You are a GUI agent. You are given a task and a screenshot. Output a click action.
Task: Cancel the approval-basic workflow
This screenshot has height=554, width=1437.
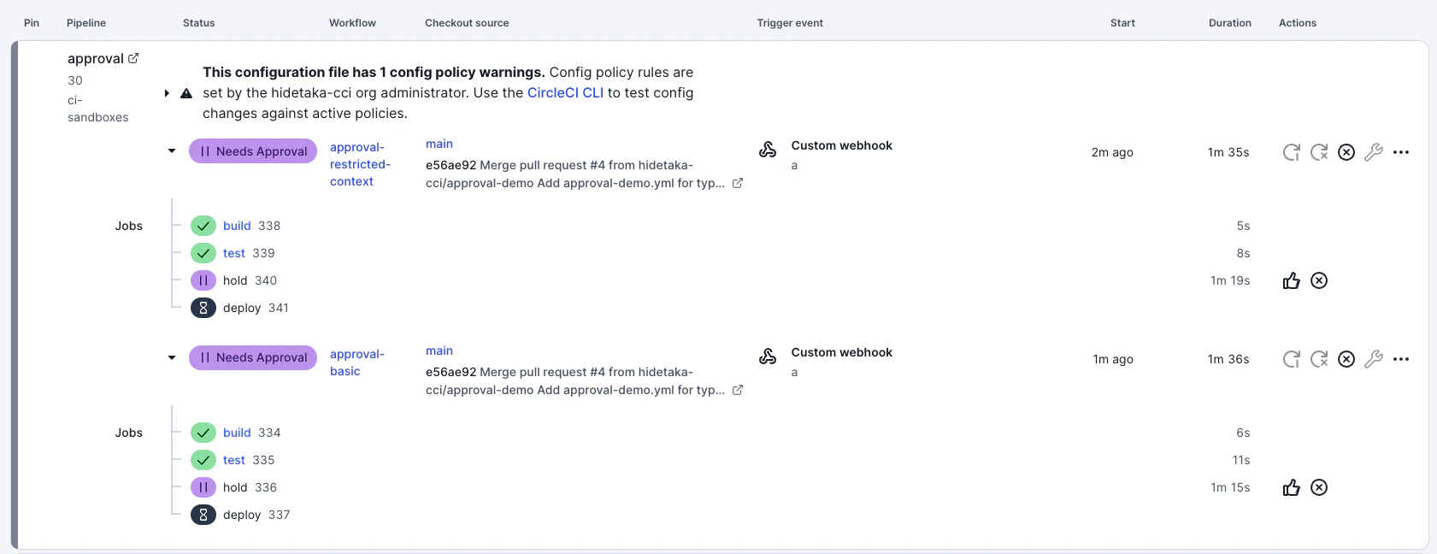pyautogui.click(x=1346, y=359)
